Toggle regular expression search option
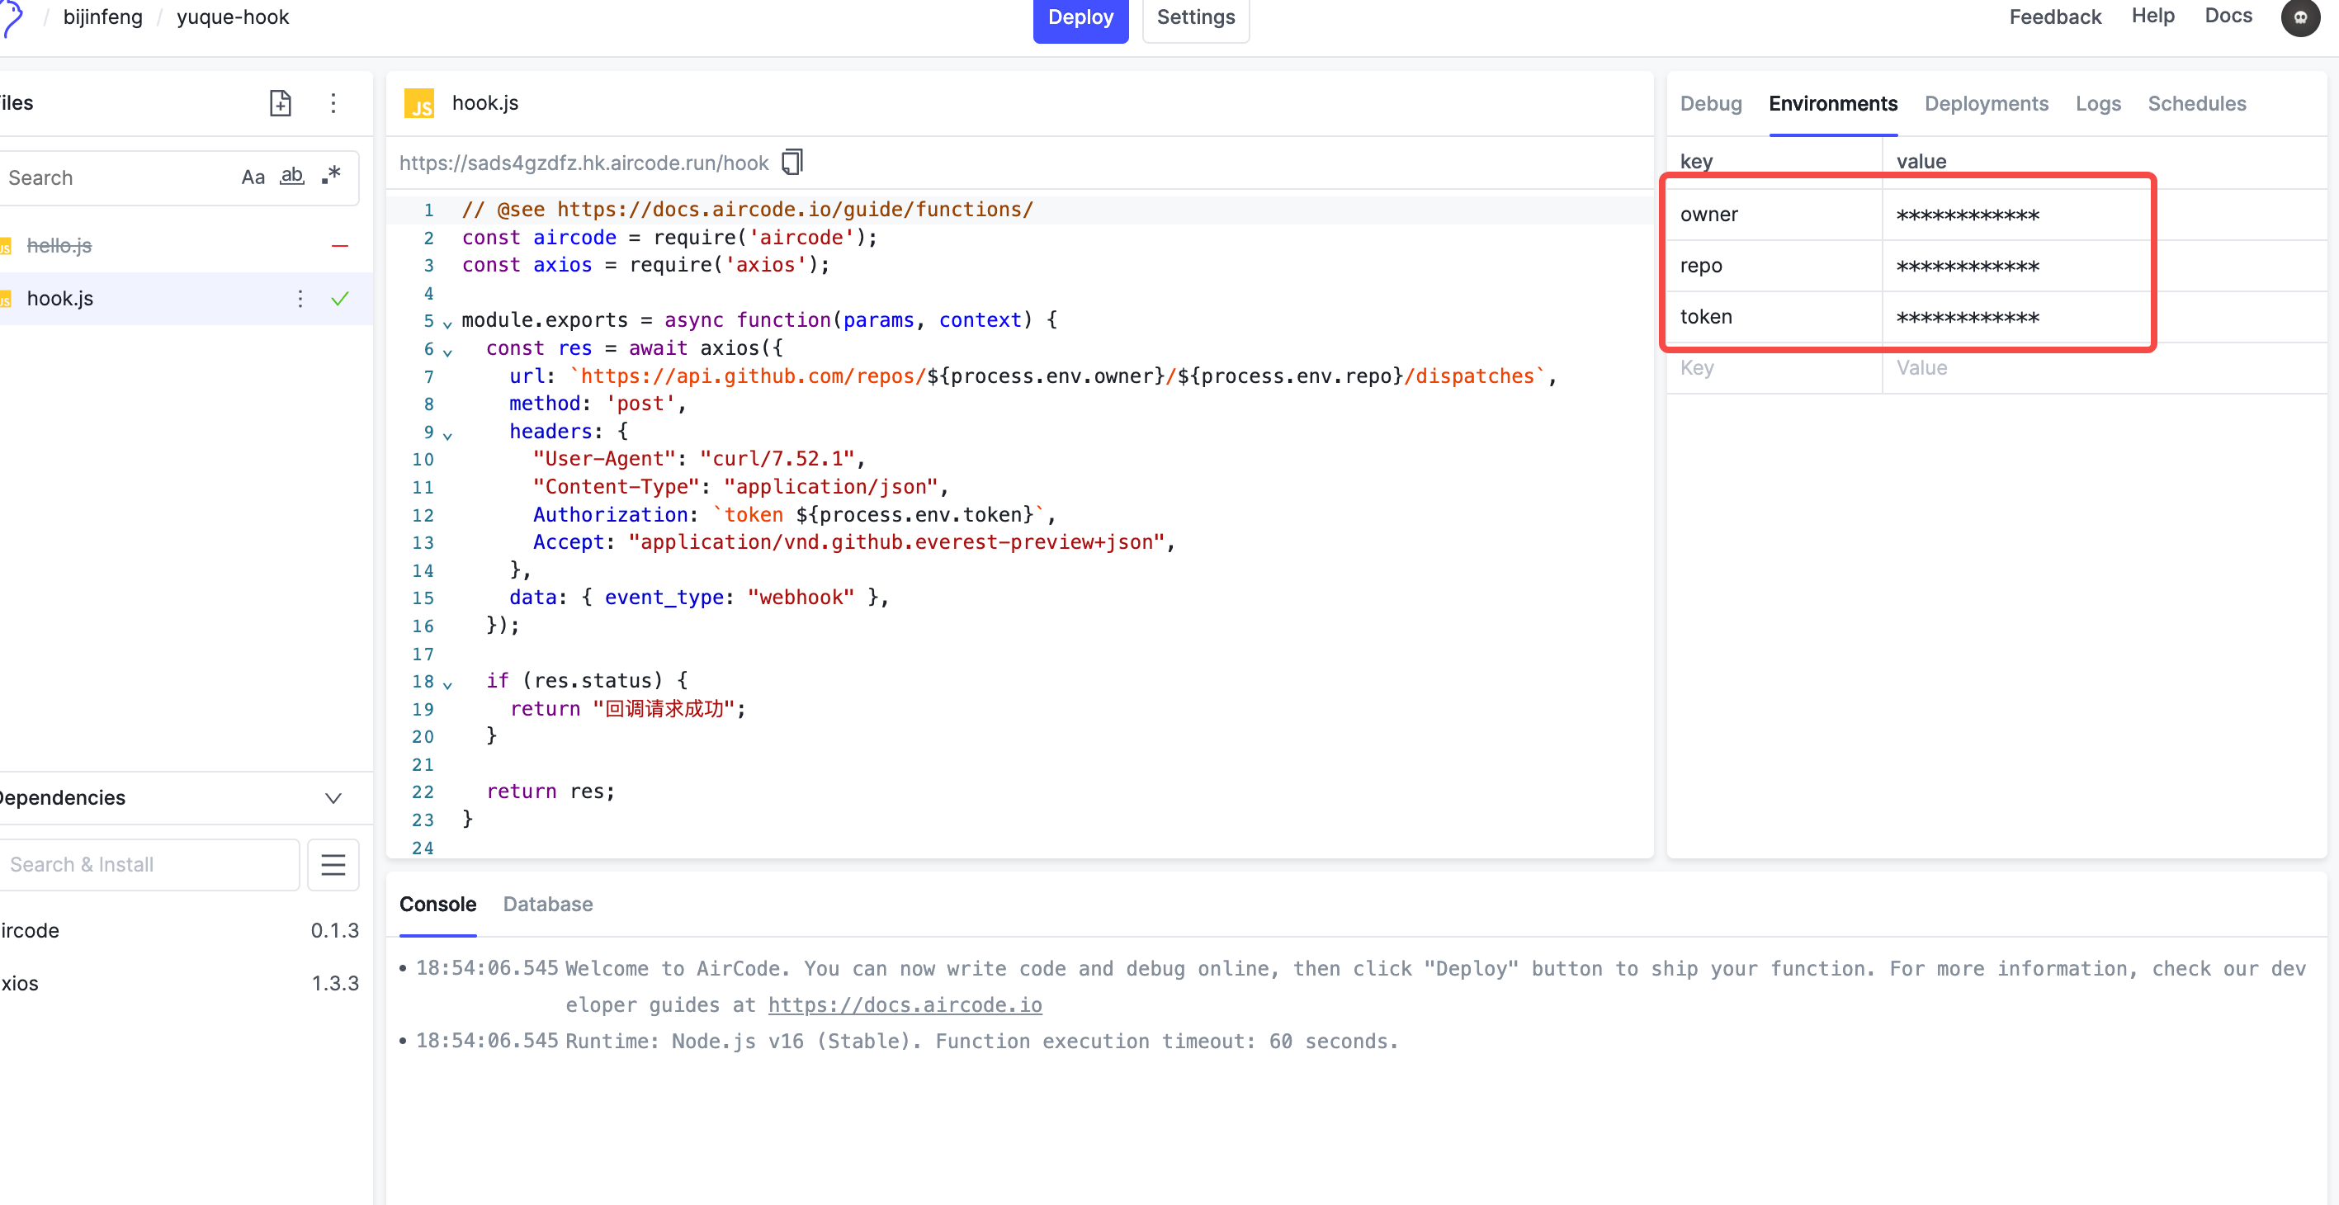Screen dimensions: 2339x1205 (x=332, y=174)
